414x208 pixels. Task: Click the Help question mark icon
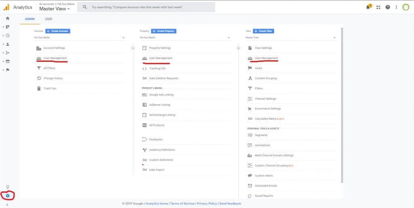click(x=388, y=7)
